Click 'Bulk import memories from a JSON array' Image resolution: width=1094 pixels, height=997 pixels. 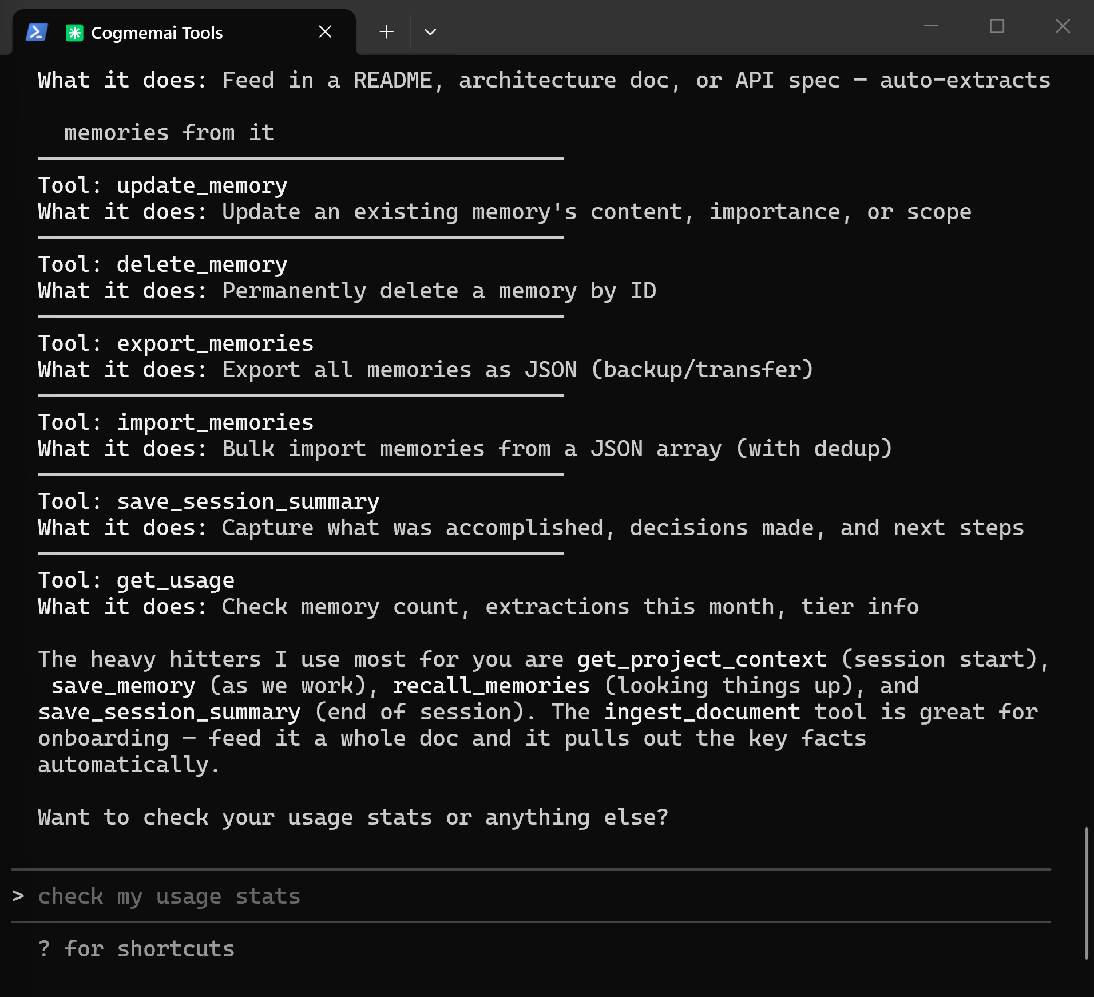472,449
